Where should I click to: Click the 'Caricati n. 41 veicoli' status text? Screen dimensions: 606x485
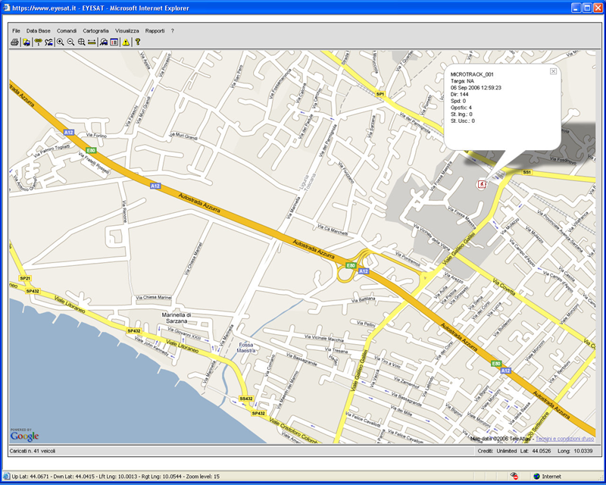pyautogui.click(x=33, y=451)
